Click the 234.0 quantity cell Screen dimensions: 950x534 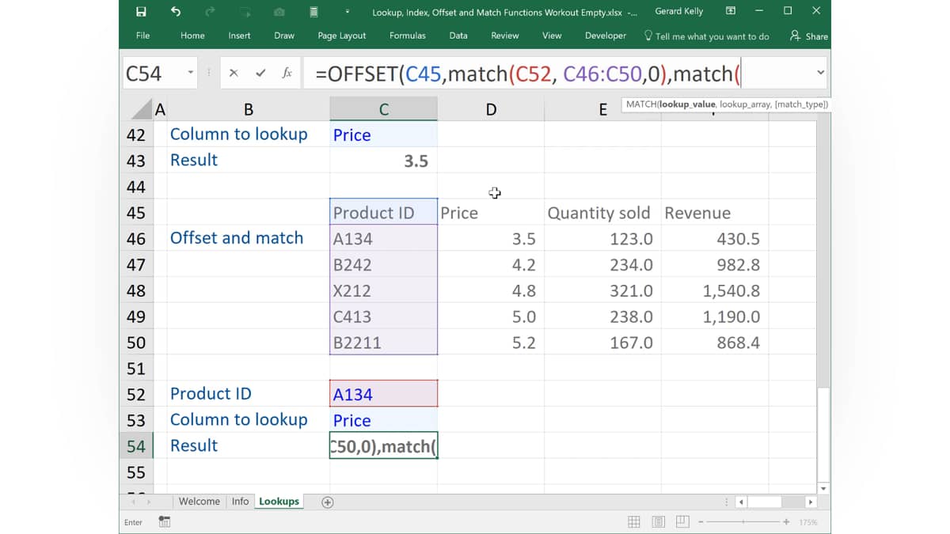(602, 264)
